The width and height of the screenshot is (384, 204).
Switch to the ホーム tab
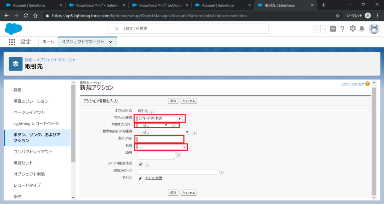[x=48, y=42]
